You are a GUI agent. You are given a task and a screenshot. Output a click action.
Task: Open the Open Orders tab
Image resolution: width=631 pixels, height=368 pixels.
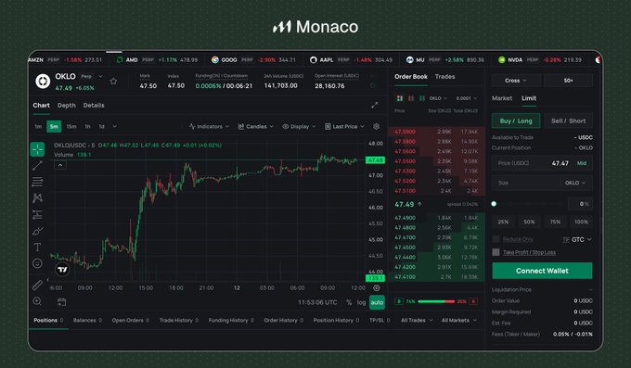pos(131,321)
